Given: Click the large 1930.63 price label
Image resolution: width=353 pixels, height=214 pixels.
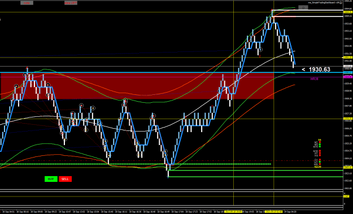Looking at the screenshot, I should point(316,69).
